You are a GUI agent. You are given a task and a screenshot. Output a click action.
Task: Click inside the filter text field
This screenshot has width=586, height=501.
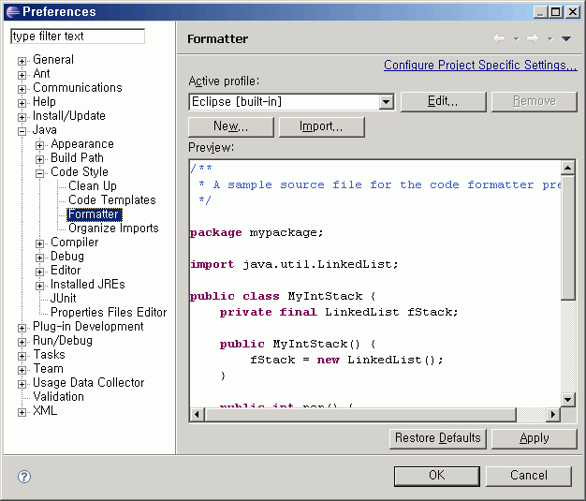coord(78,37)
